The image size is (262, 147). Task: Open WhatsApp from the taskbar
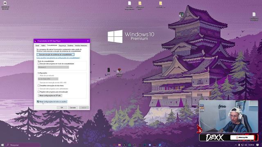[130, 145]
